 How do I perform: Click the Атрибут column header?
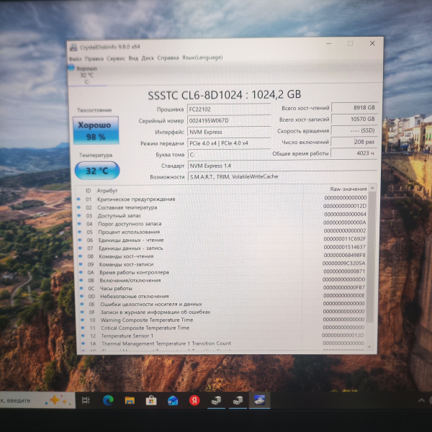point(107,190)
